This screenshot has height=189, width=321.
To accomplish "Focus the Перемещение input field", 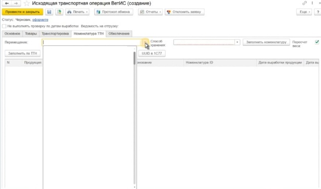I will pos(92,42).
